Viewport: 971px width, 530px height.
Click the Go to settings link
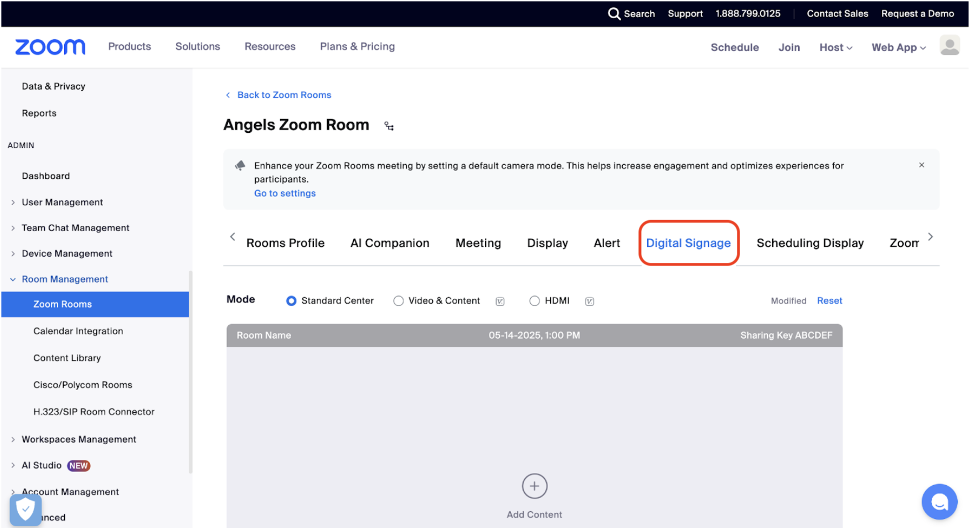click(285, 194)
